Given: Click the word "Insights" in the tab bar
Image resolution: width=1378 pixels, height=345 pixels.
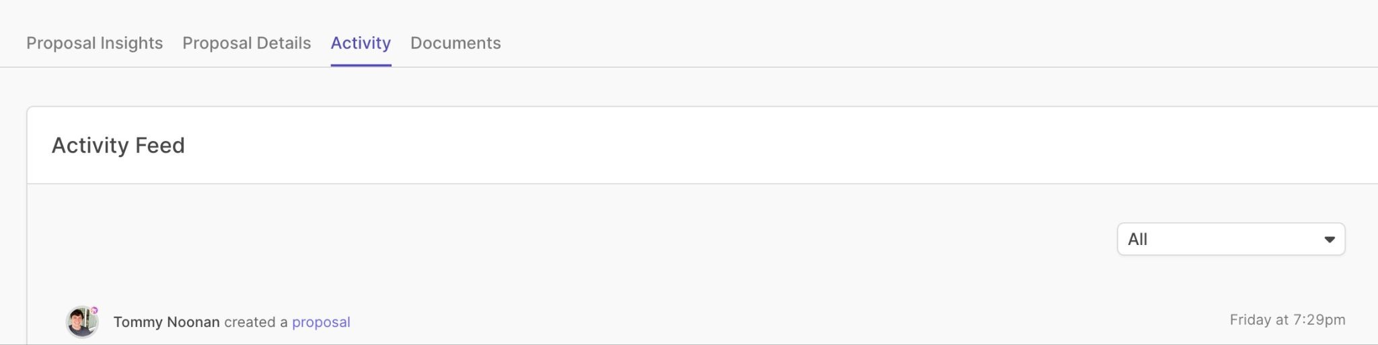Looking at the screenshot, I should coord(131,43).
